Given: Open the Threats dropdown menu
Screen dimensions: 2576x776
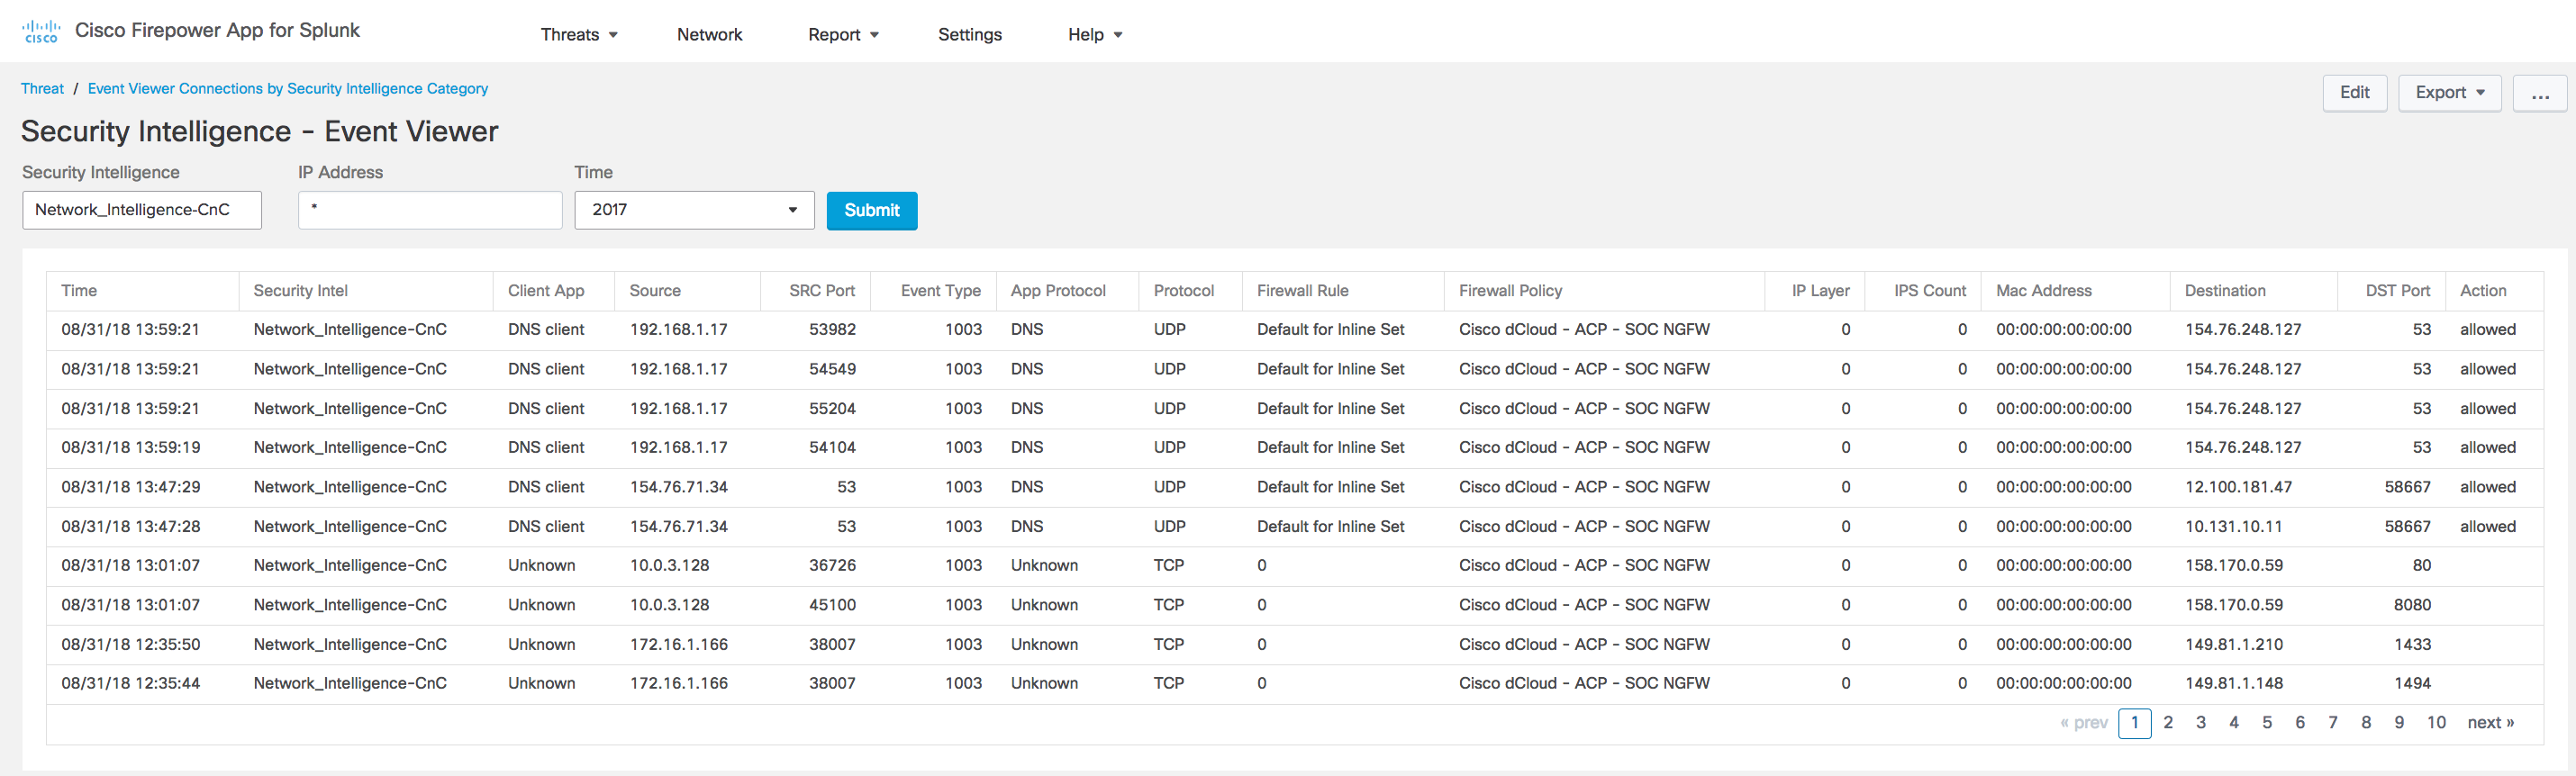Looking at the screenshot, I should 579,35.
